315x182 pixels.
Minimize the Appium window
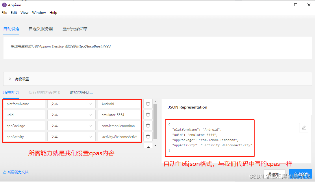[x=283, y=5]
